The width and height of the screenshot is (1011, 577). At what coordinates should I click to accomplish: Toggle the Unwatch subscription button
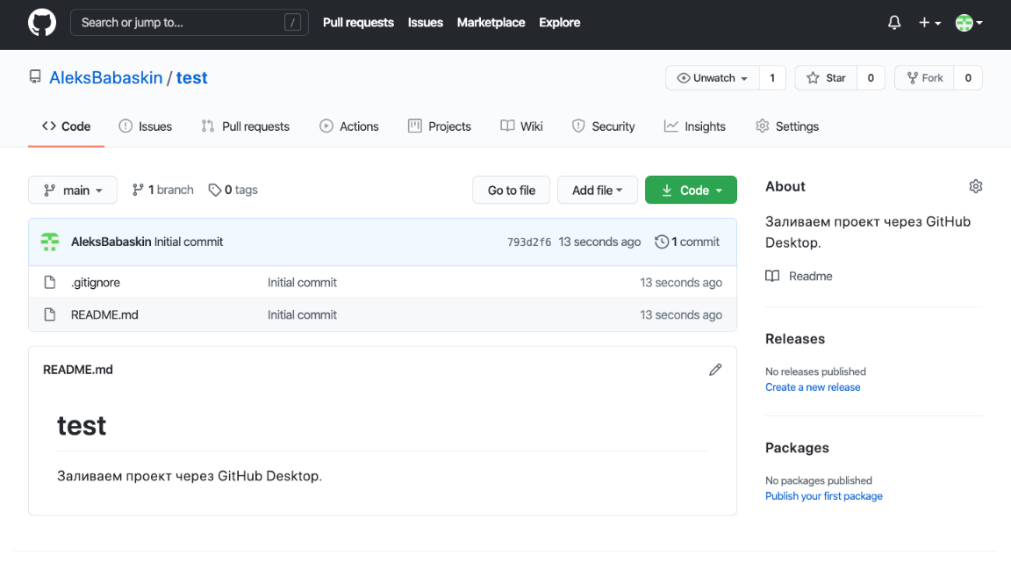pos(712,78)
